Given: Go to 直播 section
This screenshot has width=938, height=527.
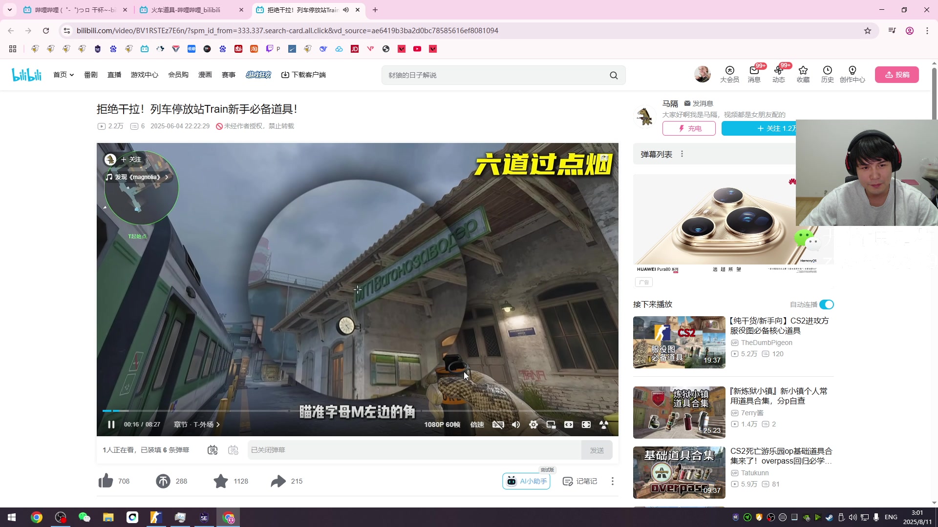Looking at the screenshot, I should pyautogui.click(x=114, y=75).
